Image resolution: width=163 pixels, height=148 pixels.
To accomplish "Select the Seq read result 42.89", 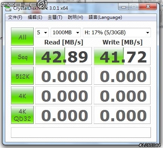I will click(x=64, y=56).
